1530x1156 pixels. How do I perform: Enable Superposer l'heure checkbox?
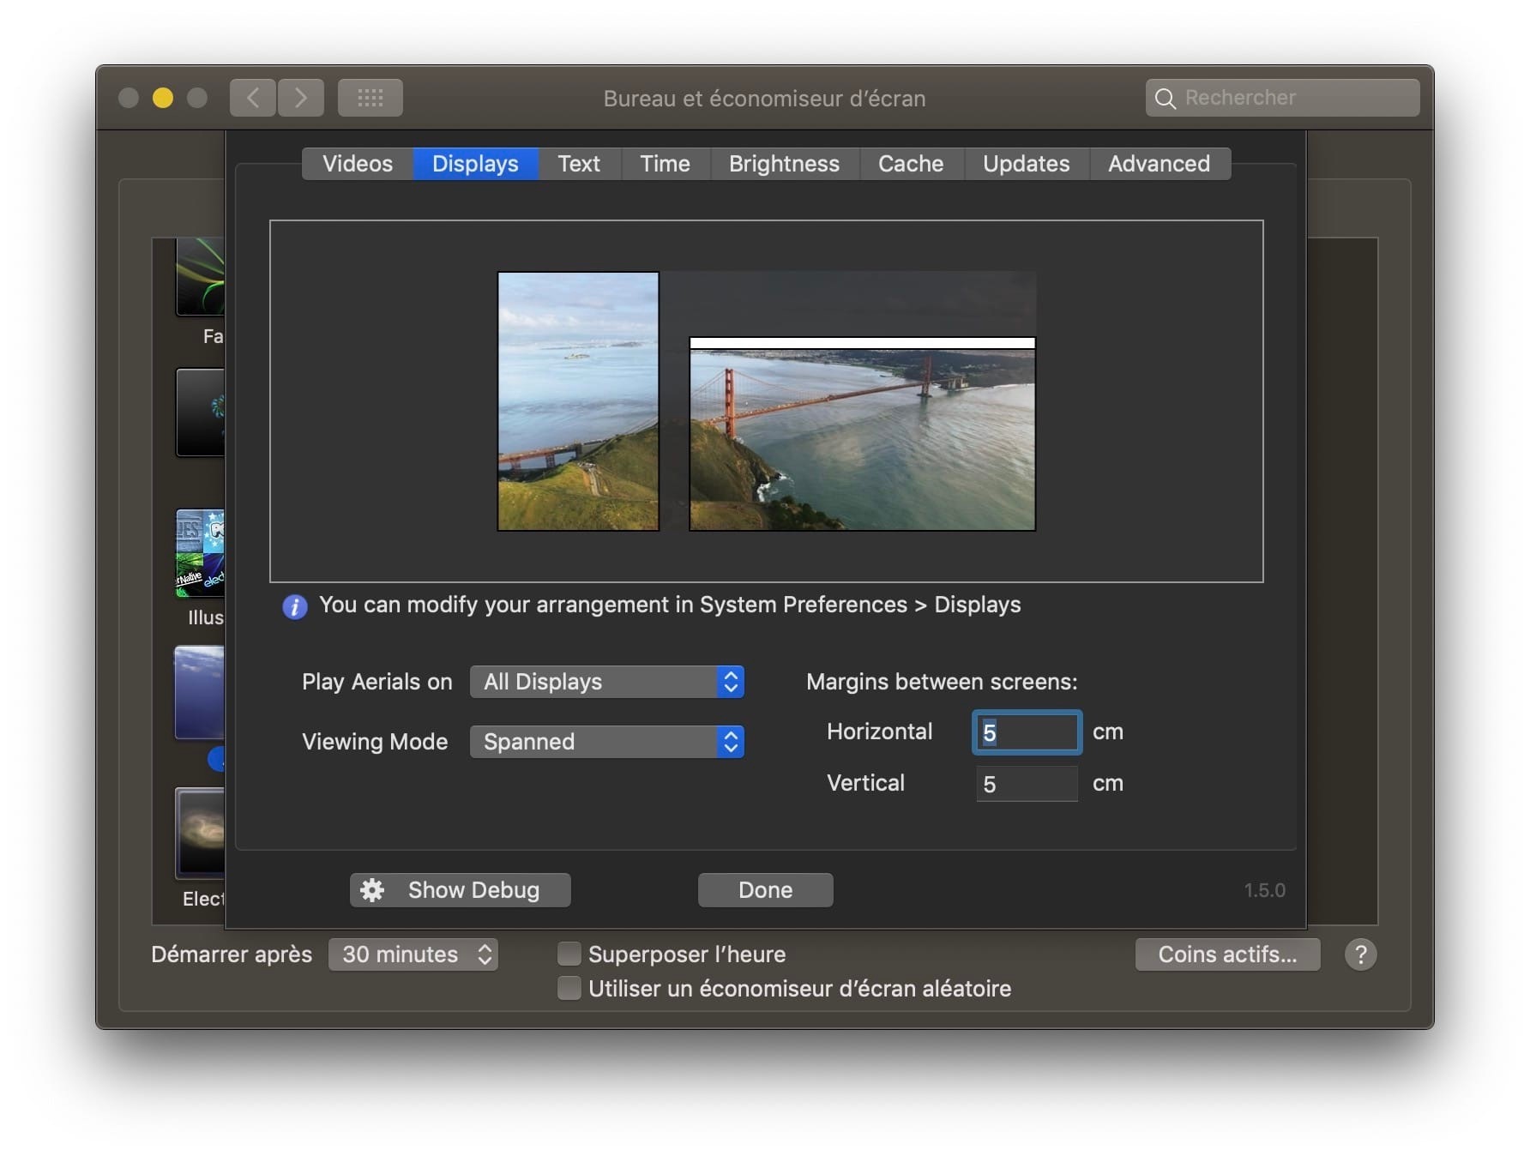click(569, 954)
